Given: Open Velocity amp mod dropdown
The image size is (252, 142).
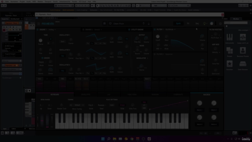Looking at the screenshot, I should pyautogui.click(x=216, y=52).
